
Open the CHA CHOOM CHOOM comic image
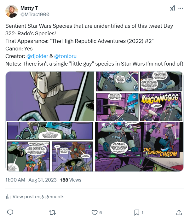[x=139, y=147]
